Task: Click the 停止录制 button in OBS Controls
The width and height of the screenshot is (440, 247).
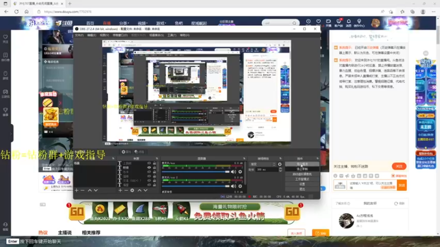Action: tap(302, 169)
